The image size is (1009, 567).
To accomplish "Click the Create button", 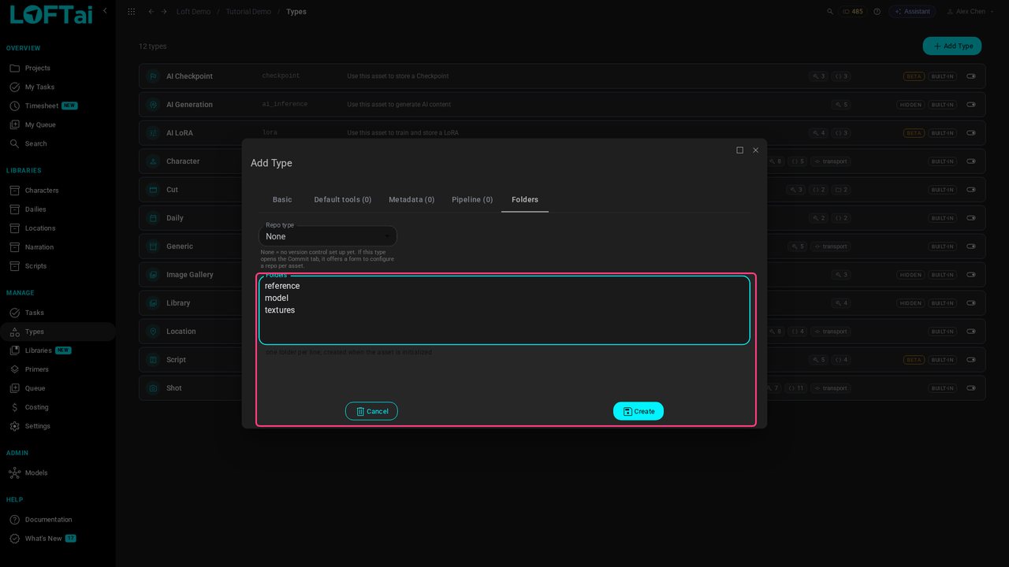I will [639, 411].
